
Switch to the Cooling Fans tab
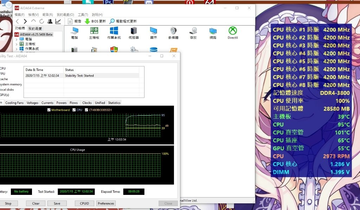coord(14,103)
